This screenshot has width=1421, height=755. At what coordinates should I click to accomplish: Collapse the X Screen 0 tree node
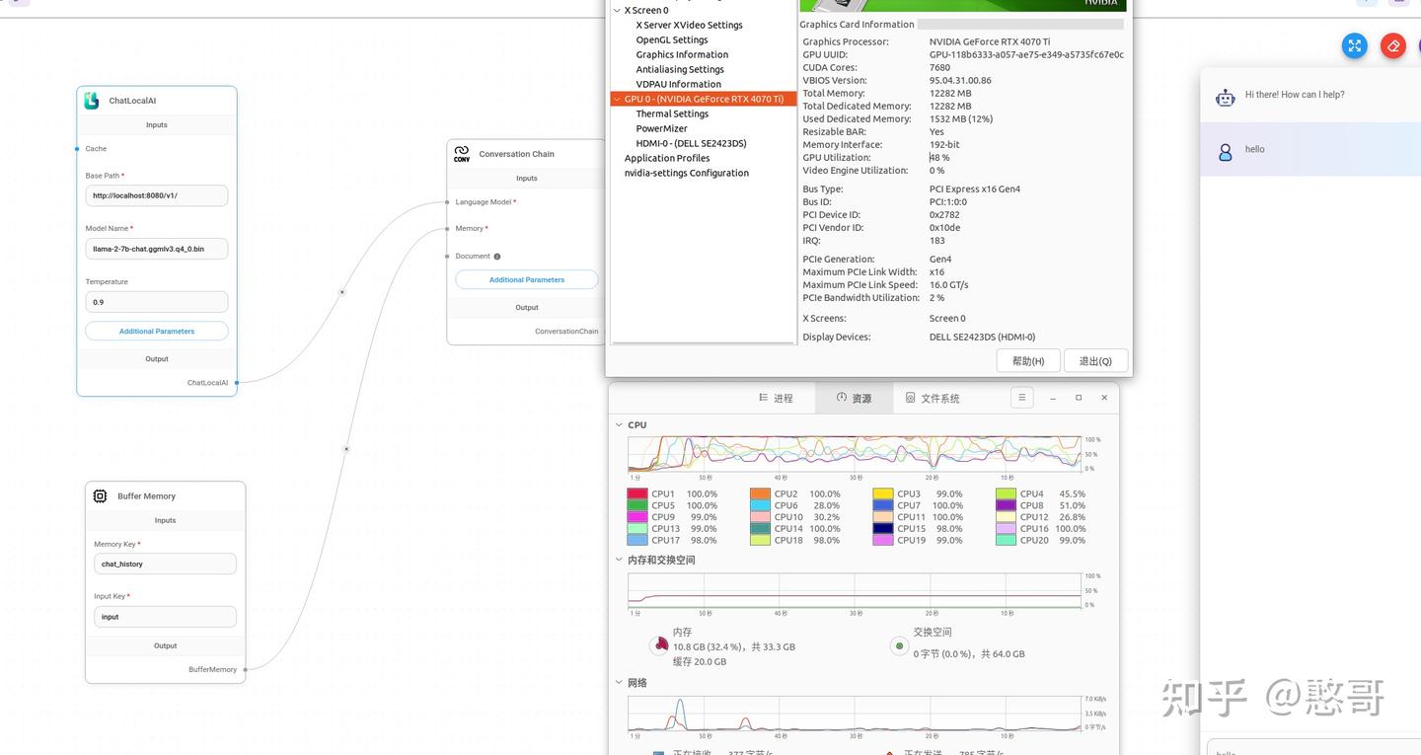click(x=618, y=11)
